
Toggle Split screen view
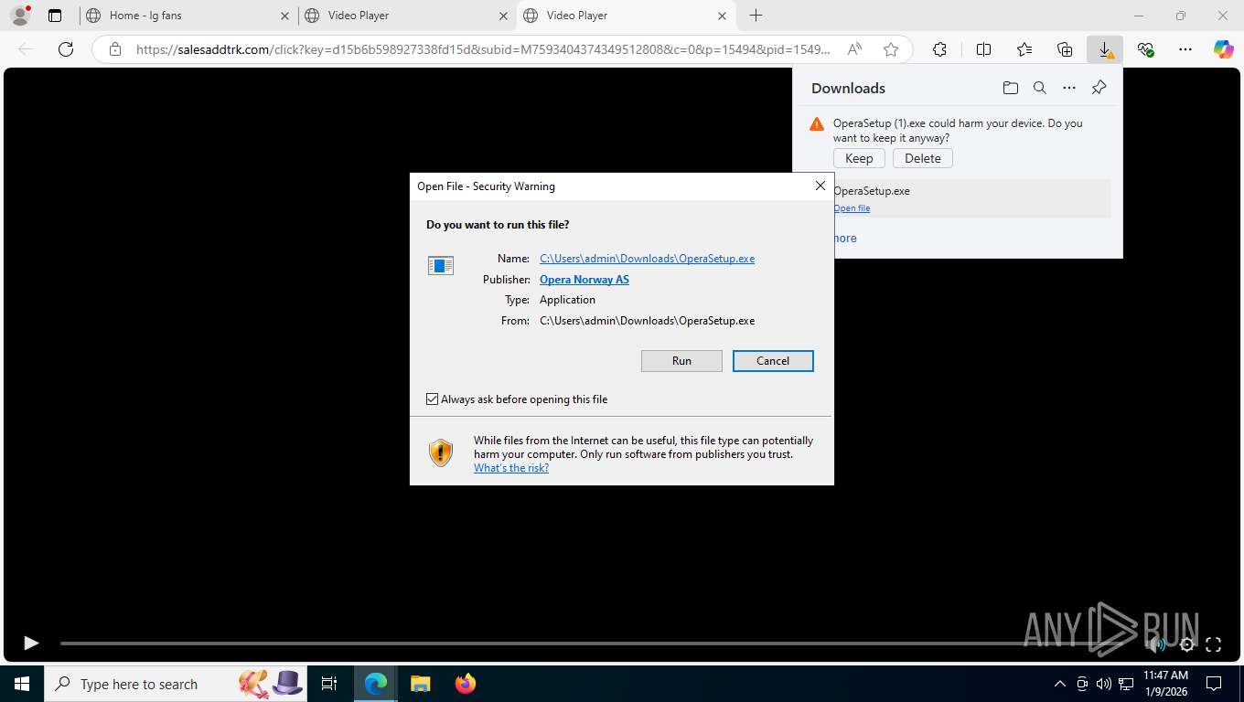pyautogui.click(x=984, y=49)
